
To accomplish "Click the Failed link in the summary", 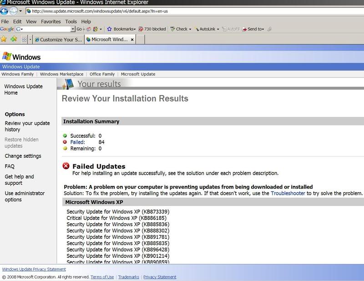I will click(x=77, y=142).
